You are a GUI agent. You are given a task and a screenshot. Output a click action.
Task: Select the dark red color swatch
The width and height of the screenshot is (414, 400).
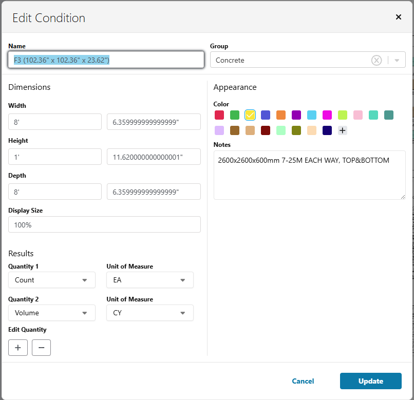coord(266,130)
